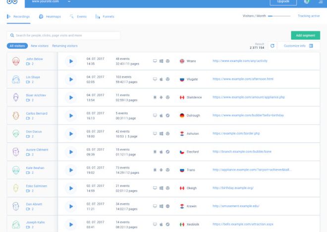Click the Upgrade button

(283, 1)
